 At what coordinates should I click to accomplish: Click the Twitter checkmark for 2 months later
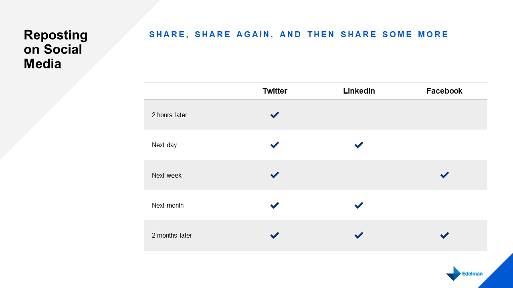275,236
